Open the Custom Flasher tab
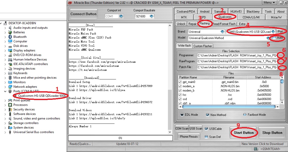Screen dimensions: 288x152 click(x=203, y=46)
